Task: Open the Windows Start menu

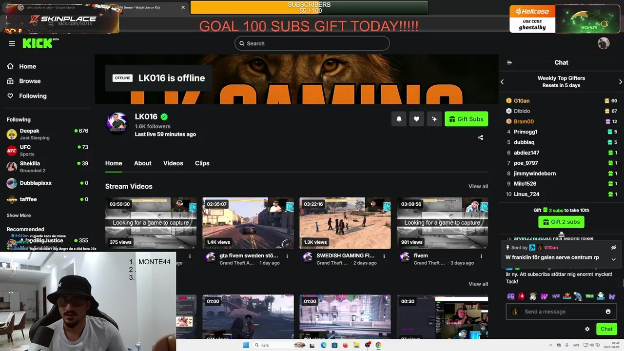Action: coord(246,345)
